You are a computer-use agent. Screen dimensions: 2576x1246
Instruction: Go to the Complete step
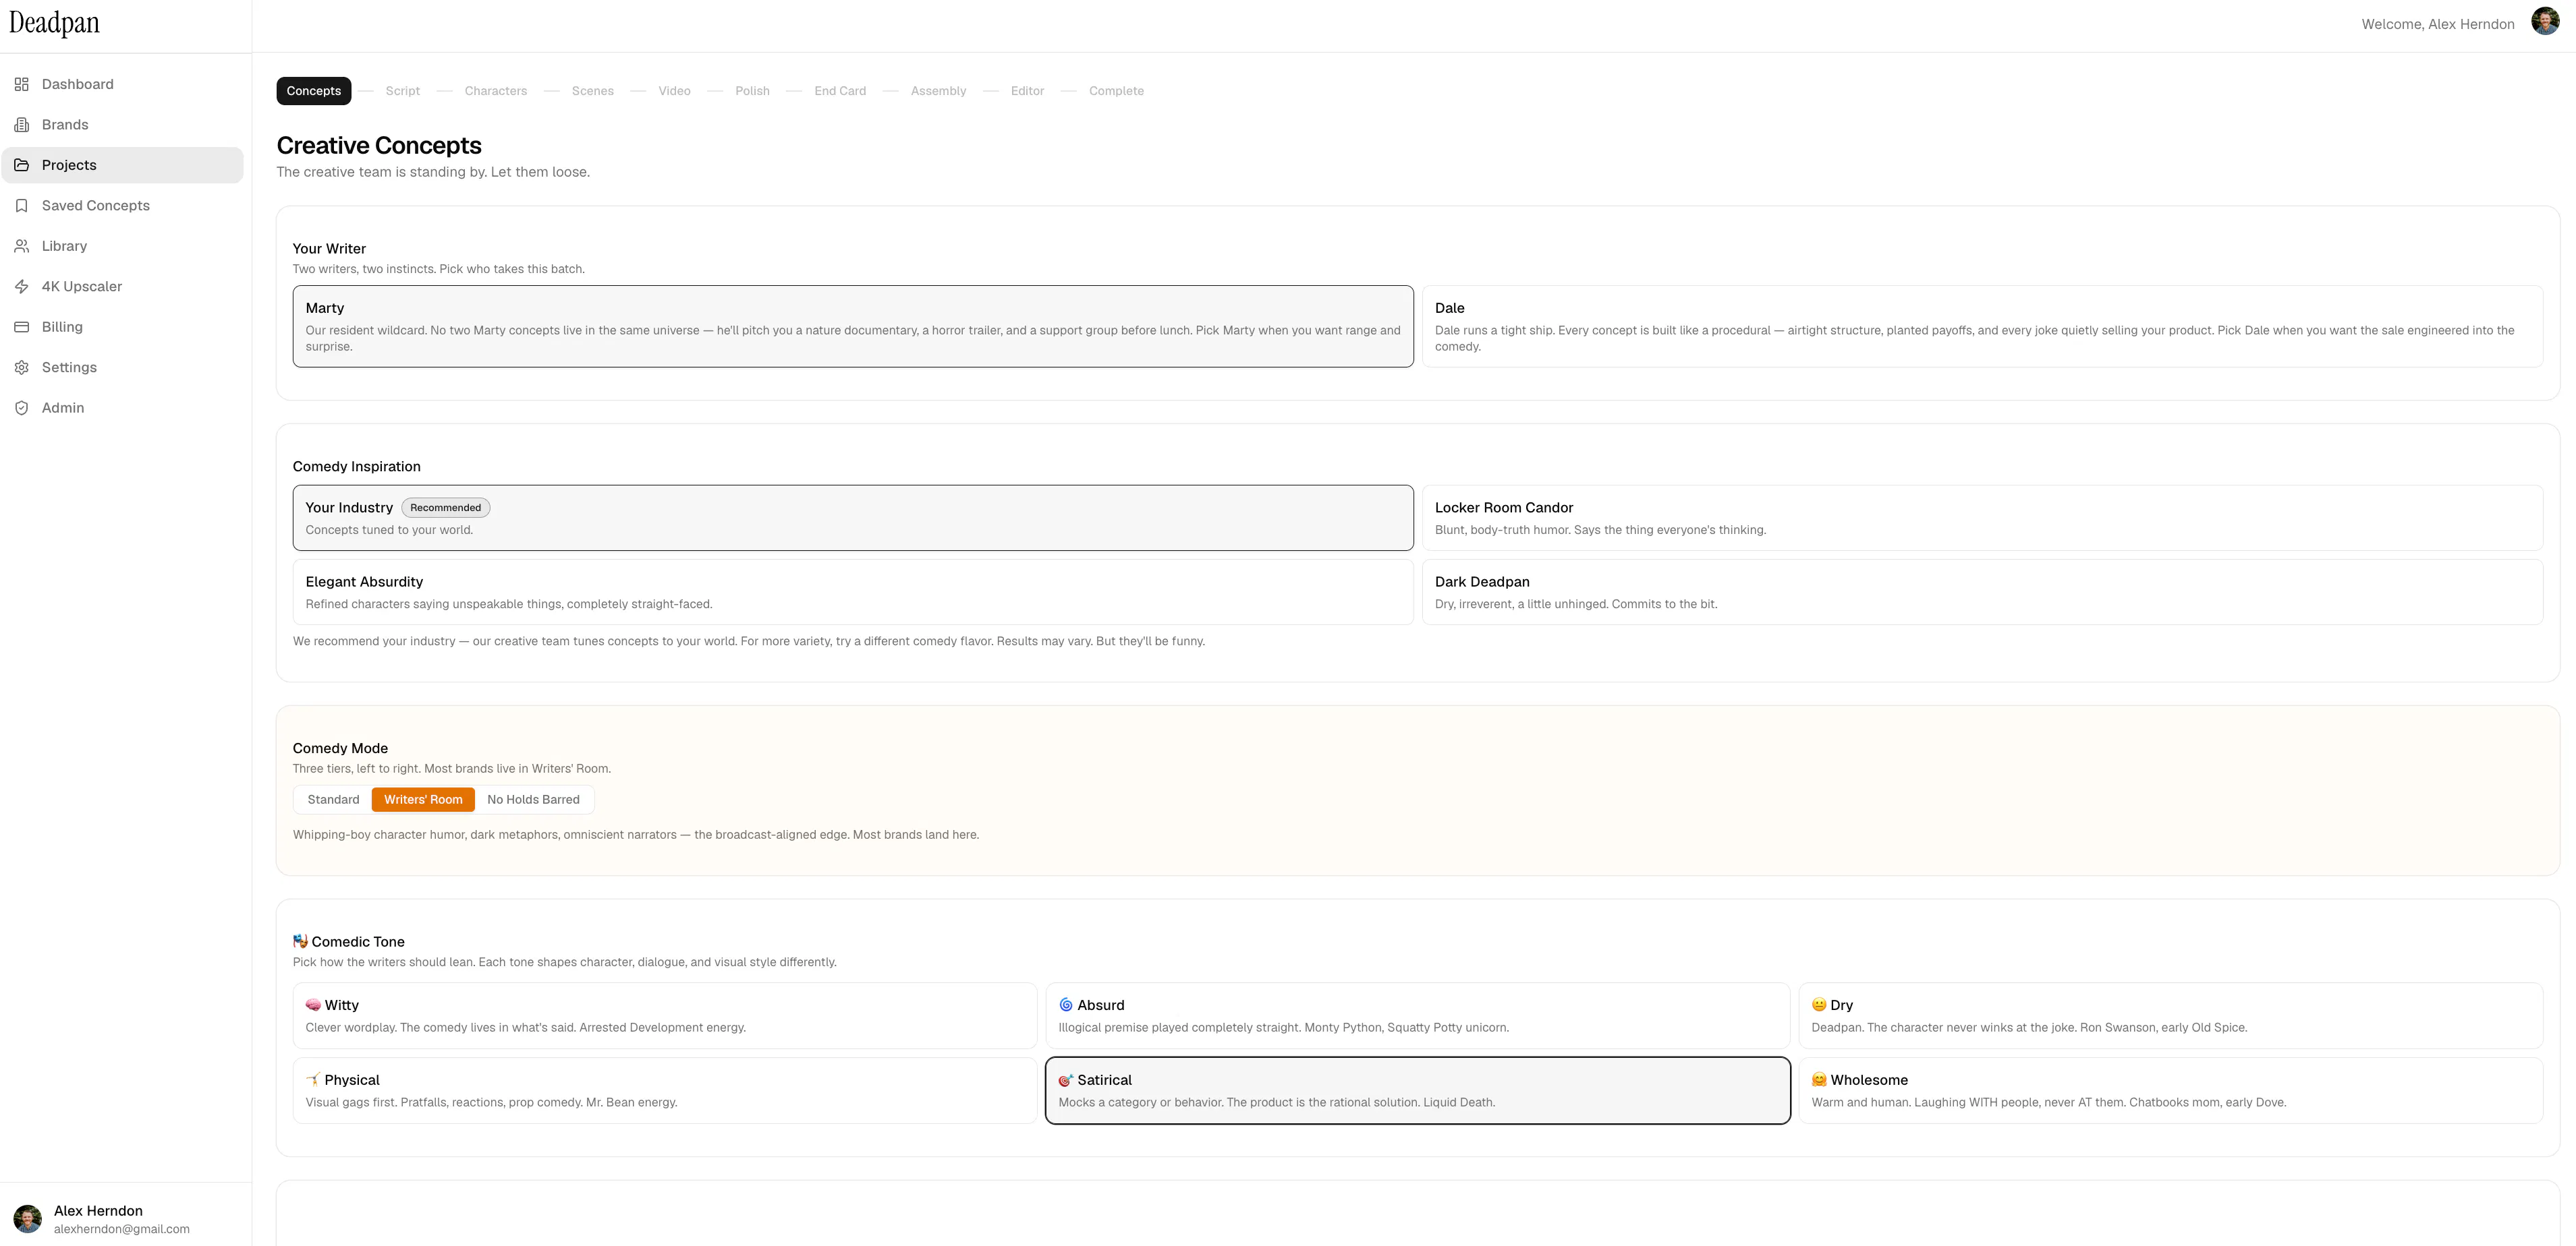pyautogui.click(x=1116, y=91)
